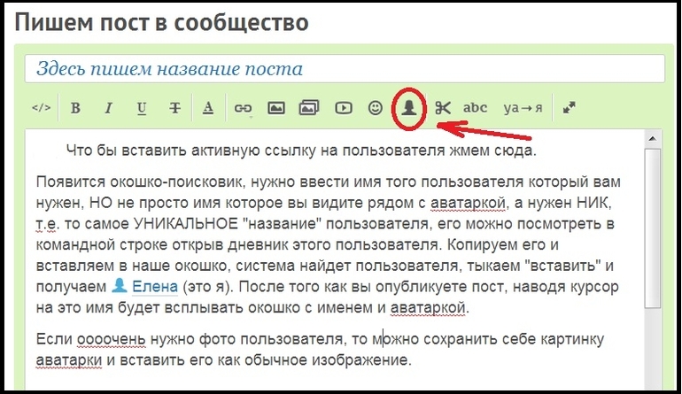Insert a user link via person icon
The image size is (682, 394).
coord(409,107)
